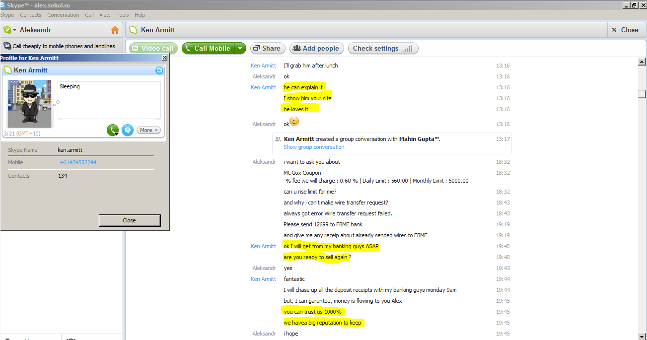Open the Tools menu
The width and height of the screenshot is (647, 340).
coord(122,15)
